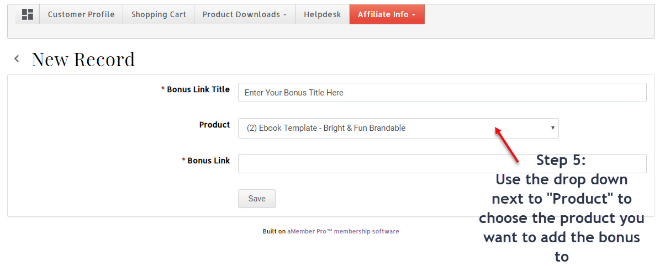Focus the empty Bonus Link field
Image resolution: width=665 pixels, height=266 pixels.
point(442,163)
